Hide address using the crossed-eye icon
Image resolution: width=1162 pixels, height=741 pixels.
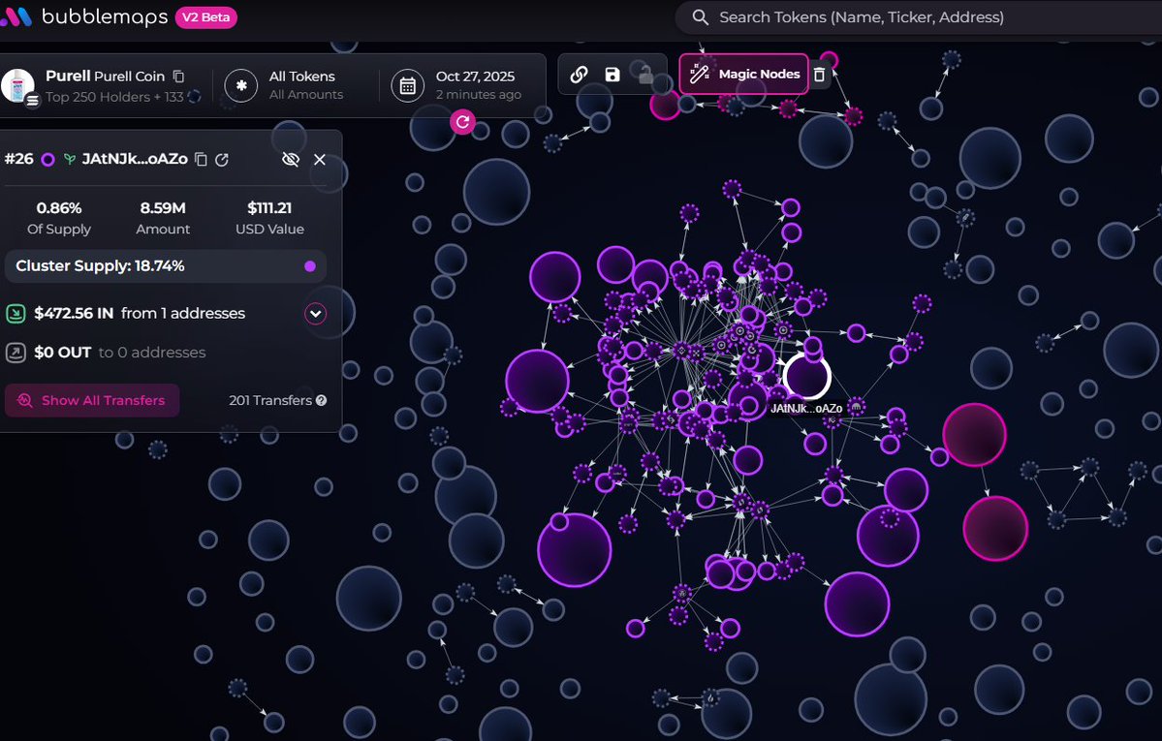pos(289,159)
